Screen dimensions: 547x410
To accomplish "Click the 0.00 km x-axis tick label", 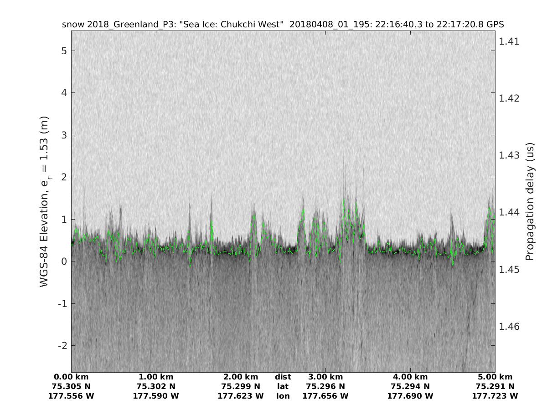I will pyautogui.click(x=71, y=377).
